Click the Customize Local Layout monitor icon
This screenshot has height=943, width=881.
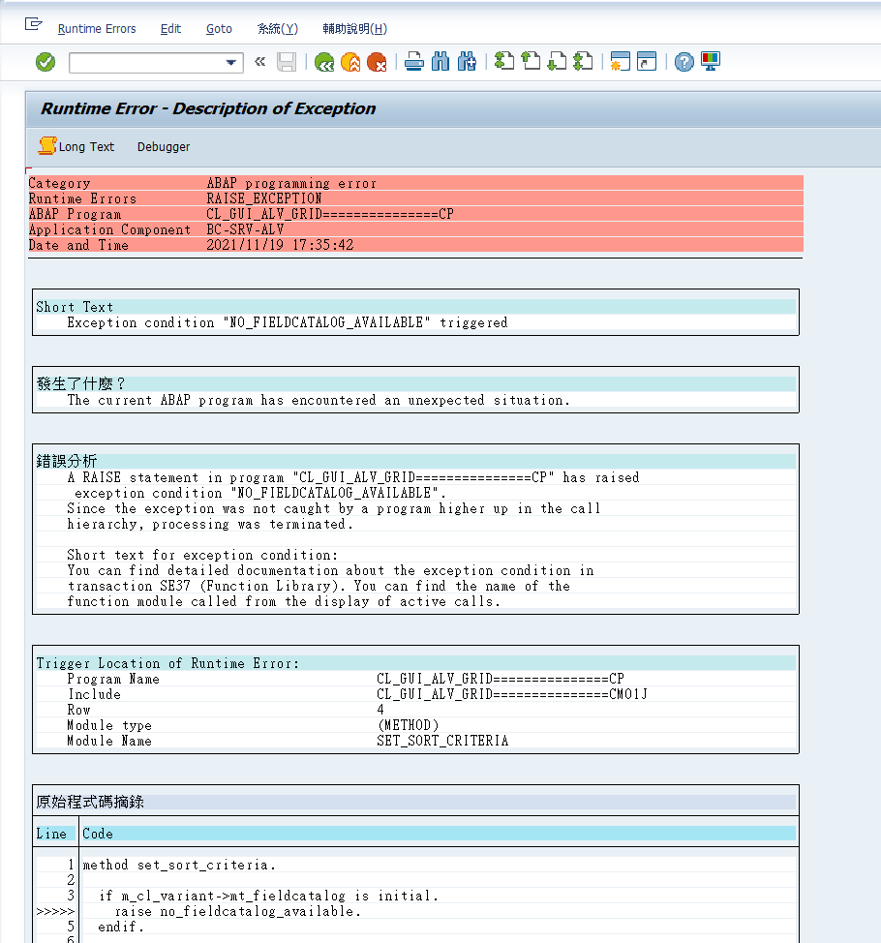711,62
